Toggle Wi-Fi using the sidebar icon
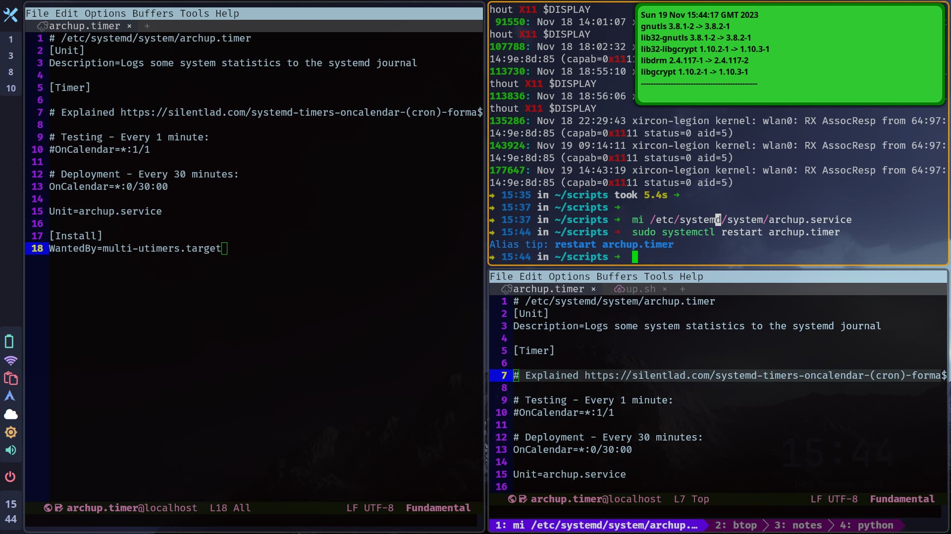The height and width of the screenshot is (534, 951). (x=10, y=360)
